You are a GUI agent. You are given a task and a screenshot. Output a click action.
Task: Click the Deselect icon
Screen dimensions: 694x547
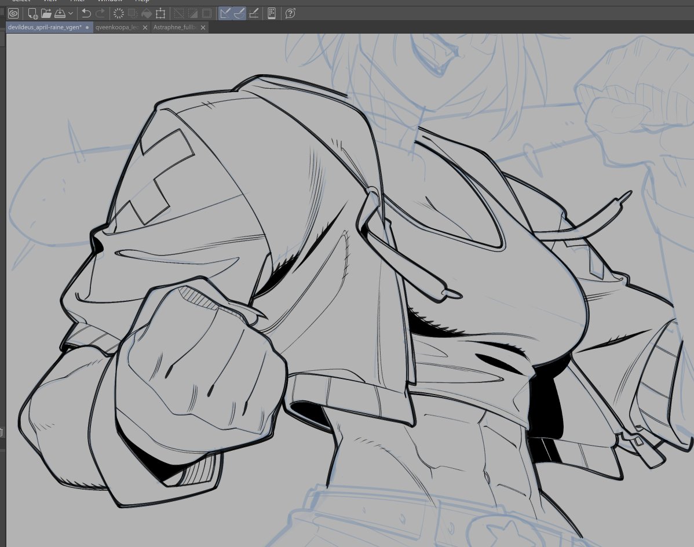click(x=178, y=13)
